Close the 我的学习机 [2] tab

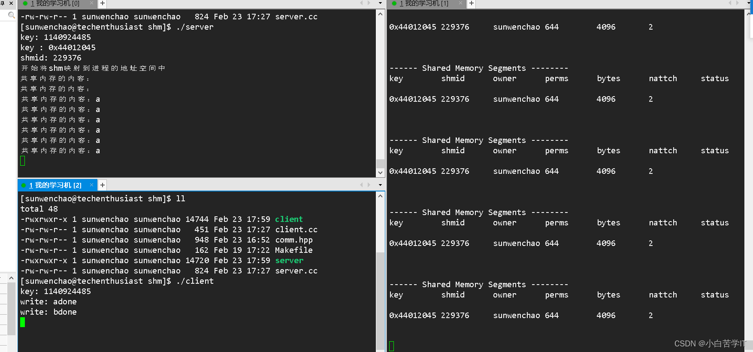[91, 185]
